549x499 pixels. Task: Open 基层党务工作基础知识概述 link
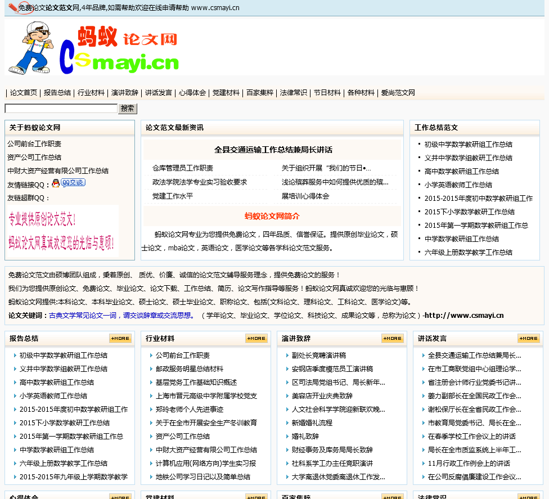tap(196, 383)
